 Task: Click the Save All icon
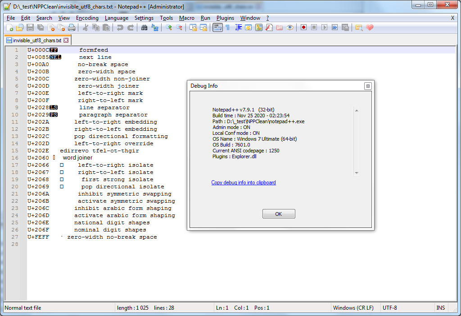[x=41, y=27]
